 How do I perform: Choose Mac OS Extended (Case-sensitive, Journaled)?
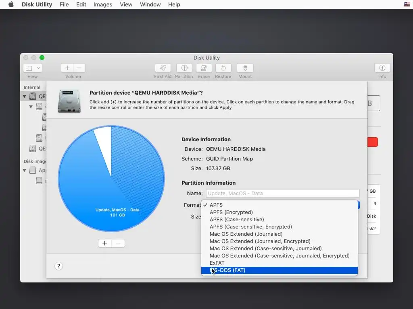280,249
